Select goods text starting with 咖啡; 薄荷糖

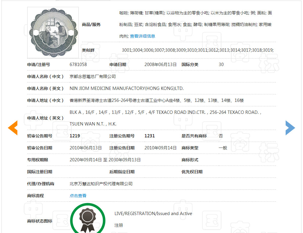coord(196,13)
